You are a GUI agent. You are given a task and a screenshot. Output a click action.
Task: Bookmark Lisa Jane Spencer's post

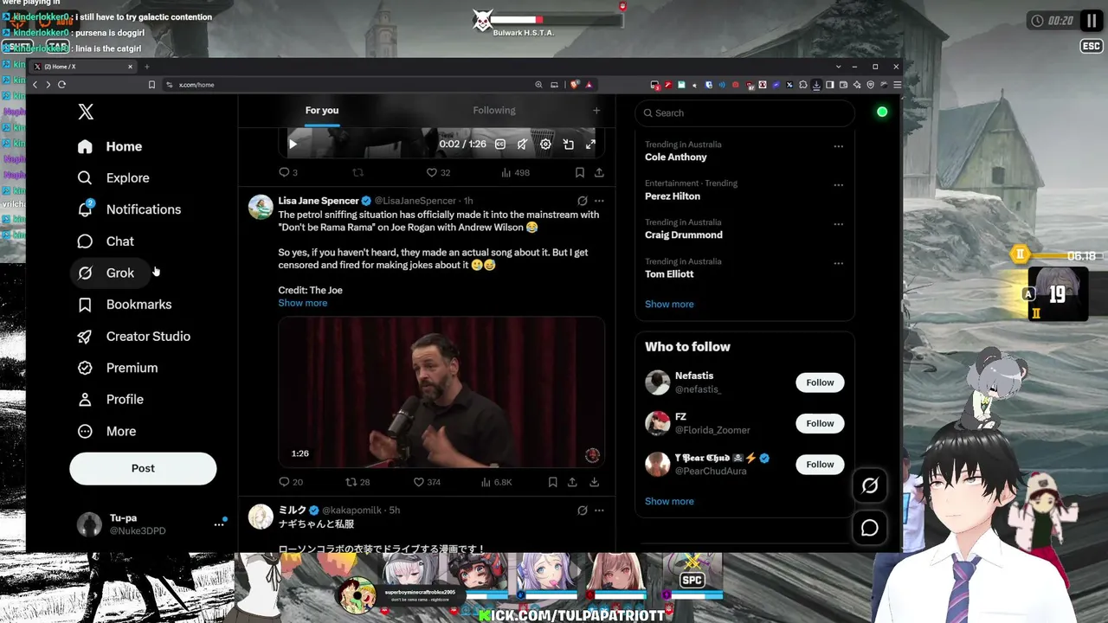[x=552, y=482]
